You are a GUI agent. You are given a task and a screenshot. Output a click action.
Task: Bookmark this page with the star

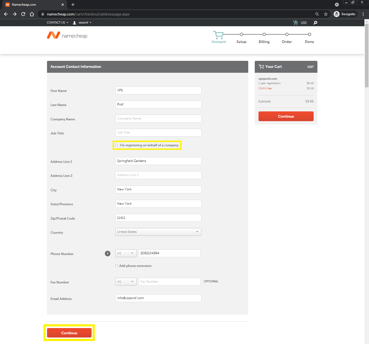326,14
